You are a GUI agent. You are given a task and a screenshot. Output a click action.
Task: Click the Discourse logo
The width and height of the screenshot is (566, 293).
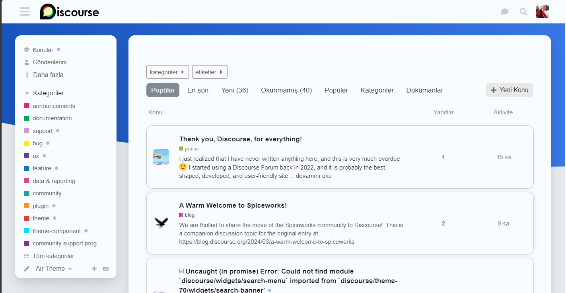pyautogui.click(x=70, y=12)
